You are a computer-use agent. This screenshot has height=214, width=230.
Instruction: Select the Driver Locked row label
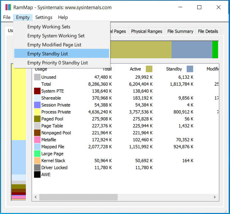click(54, 168)
